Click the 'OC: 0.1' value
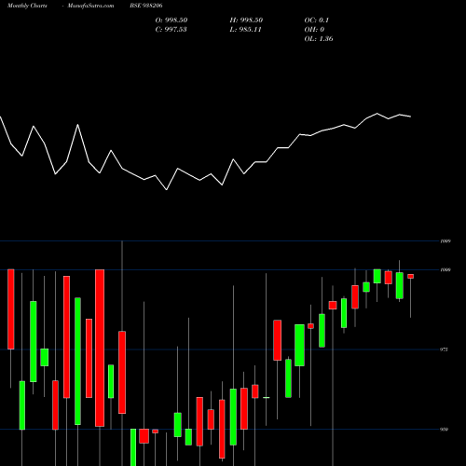Image resolution: width=466 pixels, height=466 pixels. pyautogui.click(x=316, y=21)
